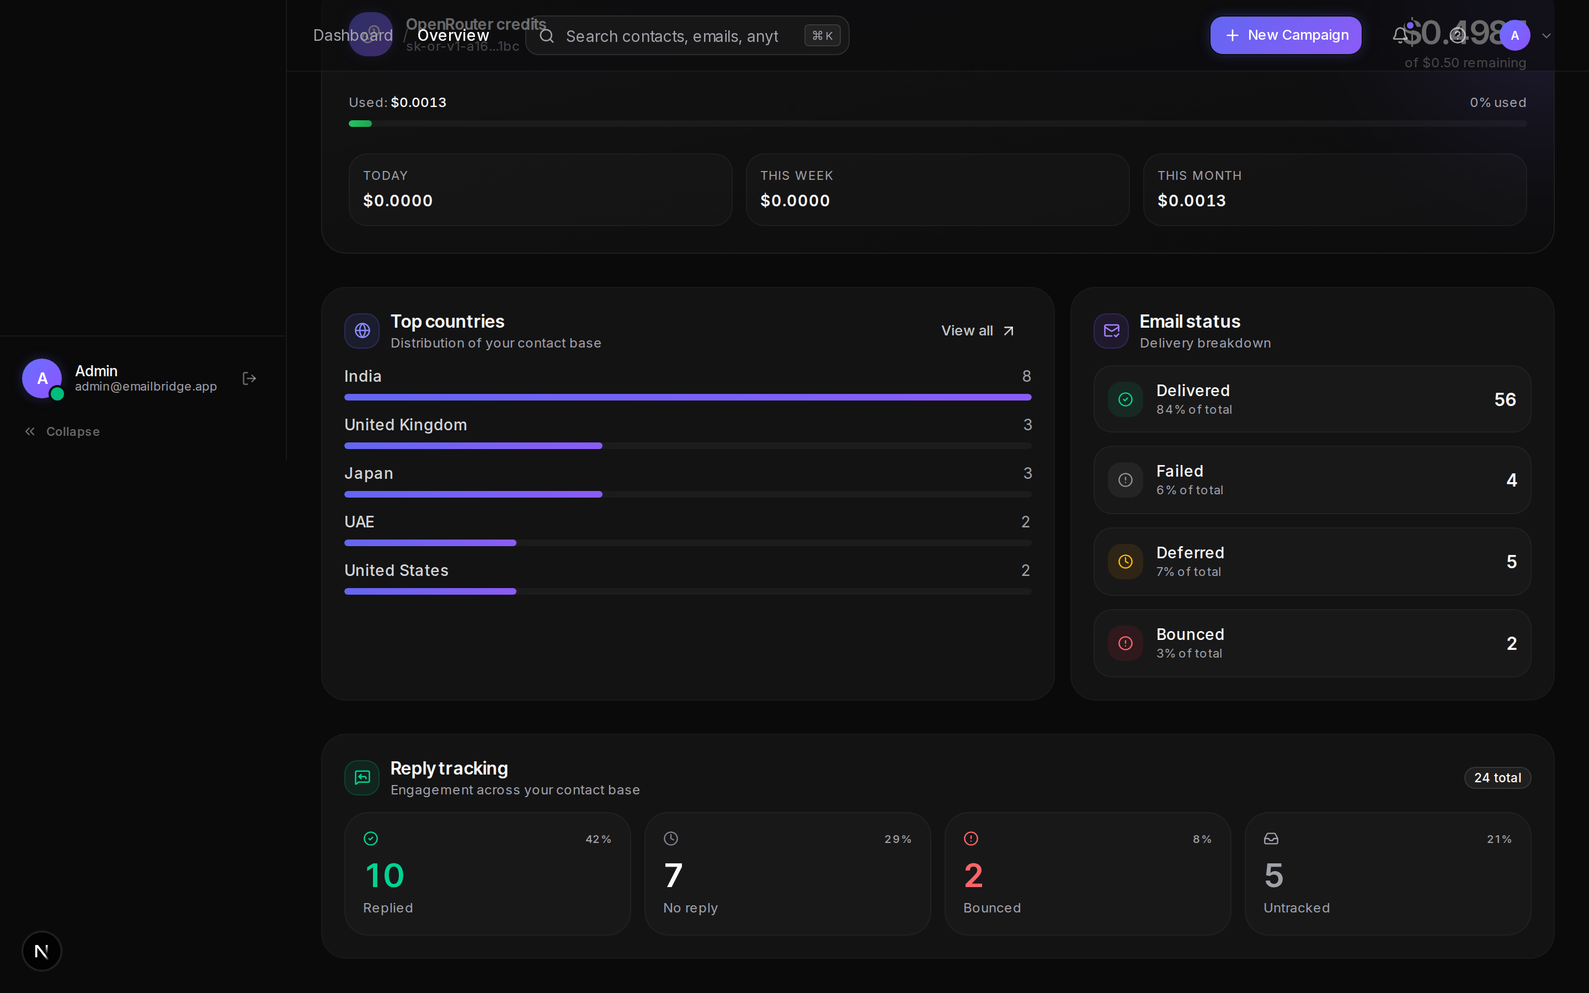
Task: Open the Replied stat card
Action: pos(487,873)
